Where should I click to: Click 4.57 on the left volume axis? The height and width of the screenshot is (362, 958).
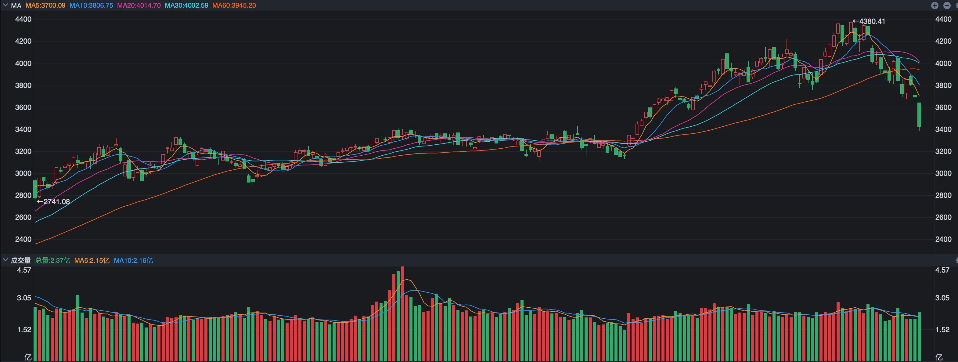pyautogui.click(x=24, y=270)
